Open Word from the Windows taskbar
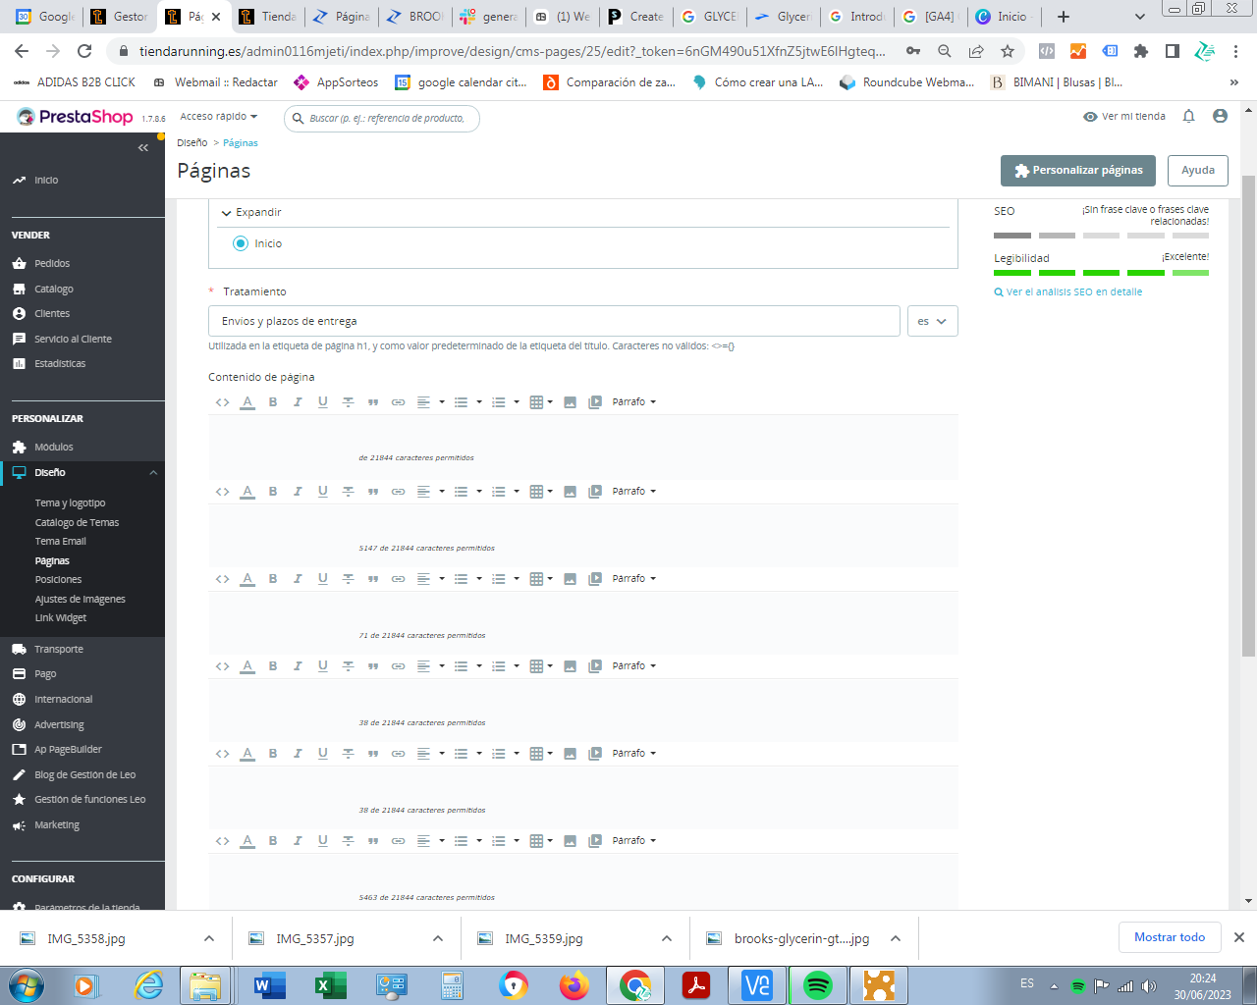 pyautogui.click(x=270, y=984)
